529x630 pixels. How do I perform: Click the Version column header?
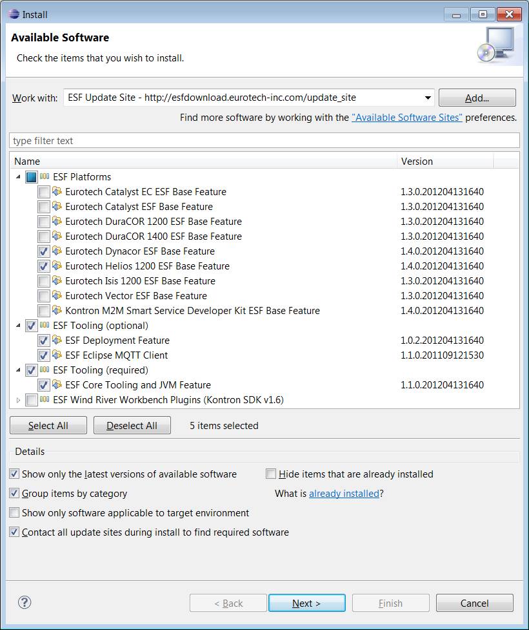click(444, 162)
